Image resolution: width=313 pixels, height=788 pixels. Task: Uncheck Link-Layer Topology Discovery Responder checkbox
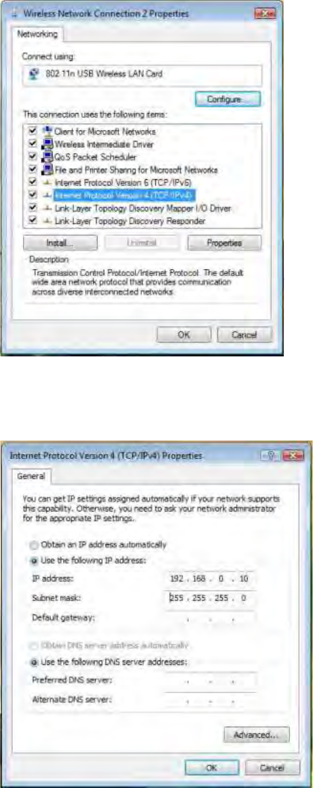tap(33, 221)
